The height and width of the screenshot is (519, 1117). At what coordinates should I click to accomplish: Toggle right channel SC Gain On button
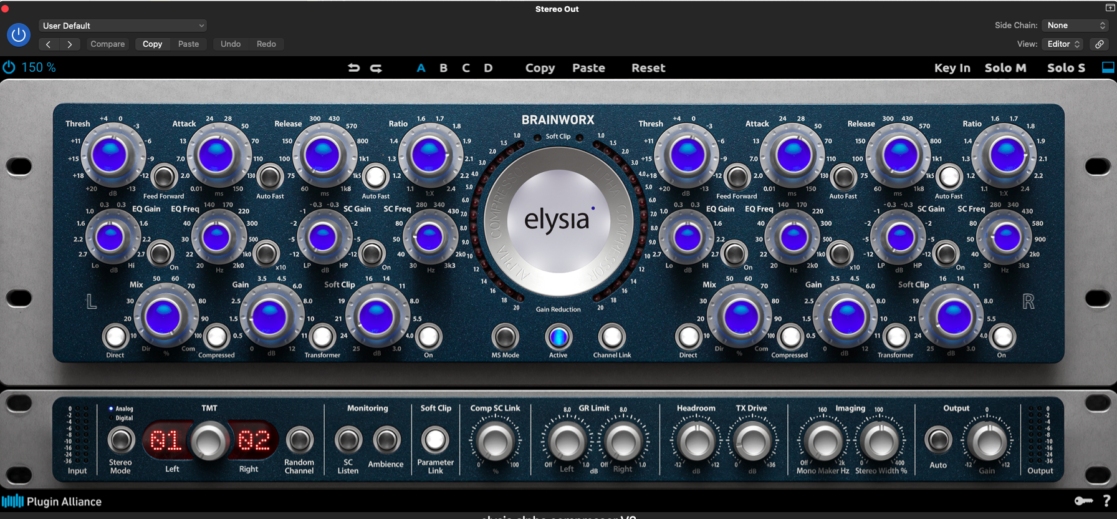(x=946, y=253)
